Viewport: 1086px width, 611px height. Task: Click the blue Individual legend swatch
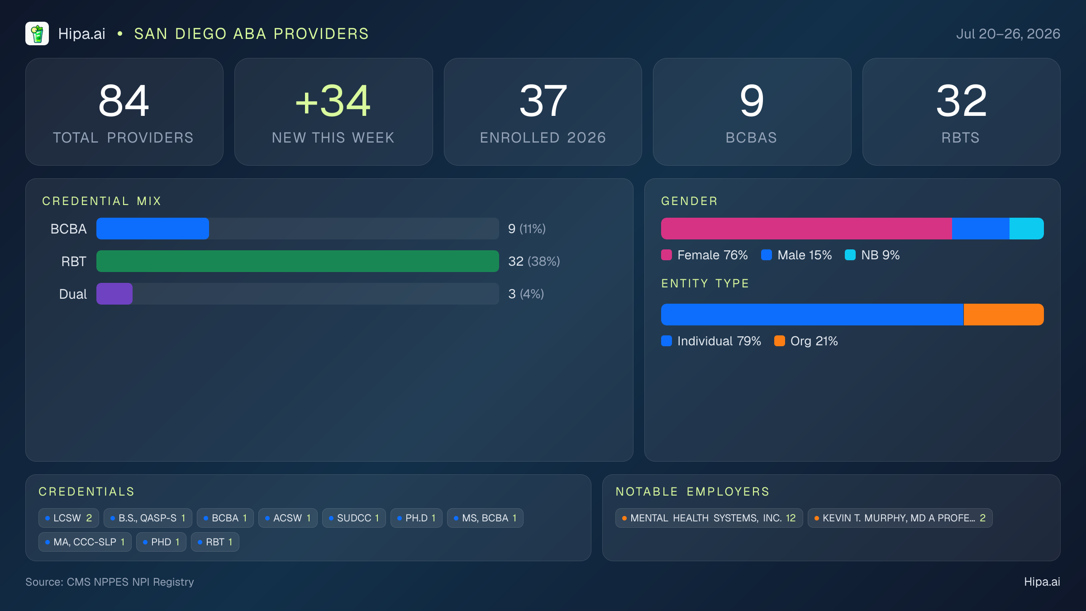667,341
